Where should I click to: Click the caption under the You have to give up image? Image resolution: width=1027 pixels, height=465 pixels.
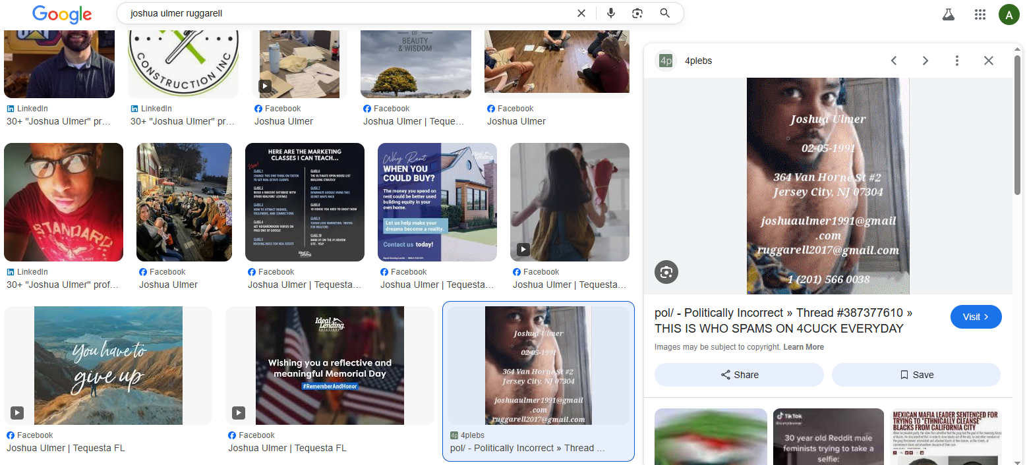click(66, 448)
